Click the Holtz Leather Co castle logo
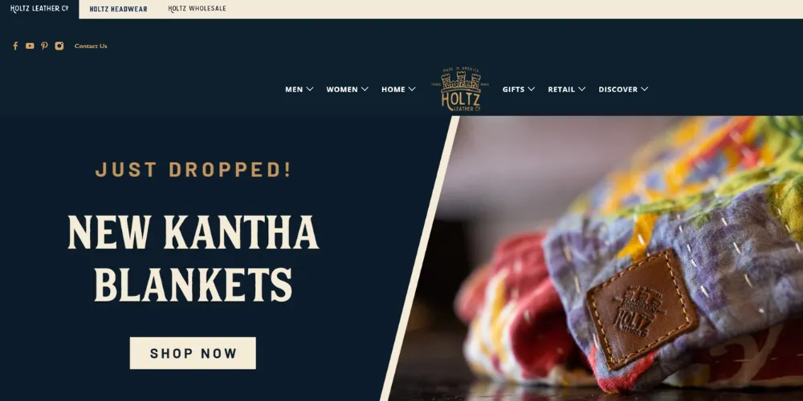The width and height of the screenshot is (803, 401). 460,89
